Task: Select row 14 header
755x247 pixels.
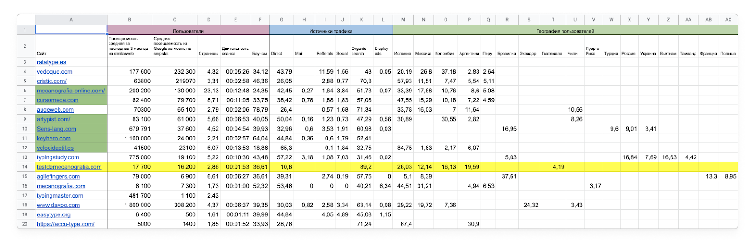Action: [x=26, y=167]
